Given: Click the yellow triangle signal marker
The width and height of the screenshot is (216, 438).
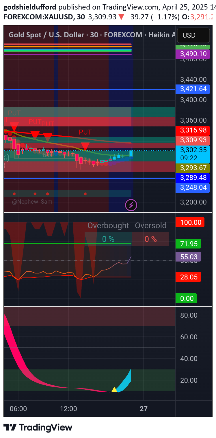Looking at the screenshot, I should pyautogui.click(x=114, y=389).
